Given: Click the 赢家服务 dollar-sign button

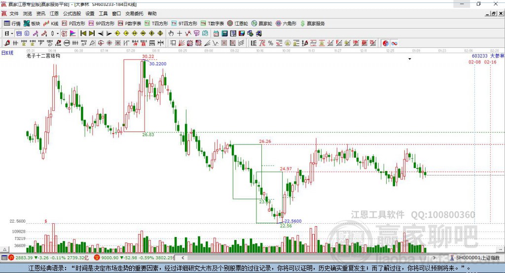Looking at the screenshot, I should coord(312,24).
